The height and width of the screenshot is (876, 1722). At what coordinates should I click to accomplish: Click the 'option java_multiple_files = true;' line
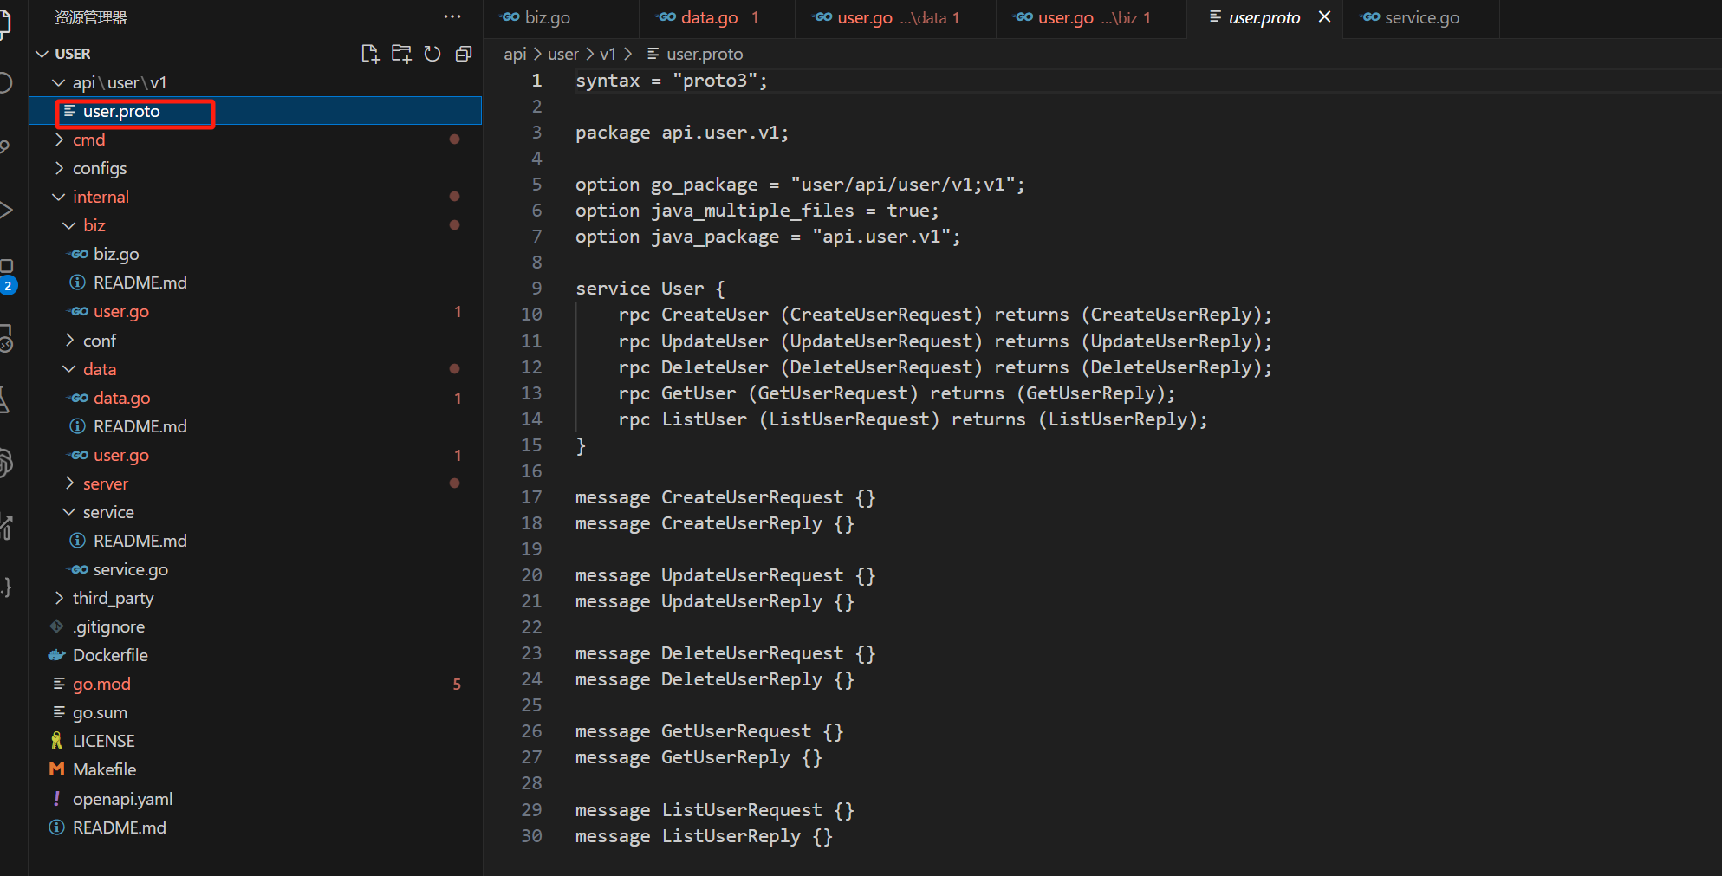click(757, 211)
